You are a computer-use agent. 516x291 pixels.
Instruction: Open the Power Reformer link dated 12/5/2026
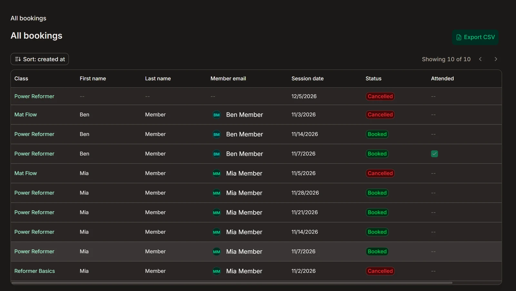click(34, 96)
